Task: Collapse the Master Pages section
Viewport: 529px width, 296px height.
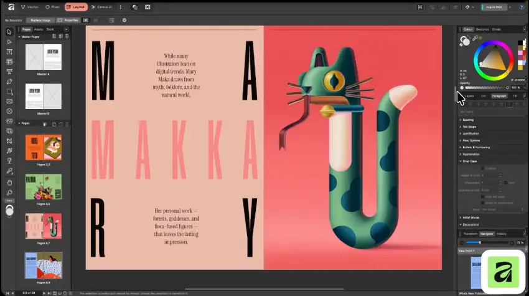Action: [x=19, y=37]
